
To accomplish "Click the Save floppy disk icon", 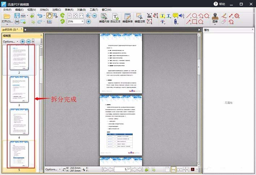I will (x=16, y=16).
